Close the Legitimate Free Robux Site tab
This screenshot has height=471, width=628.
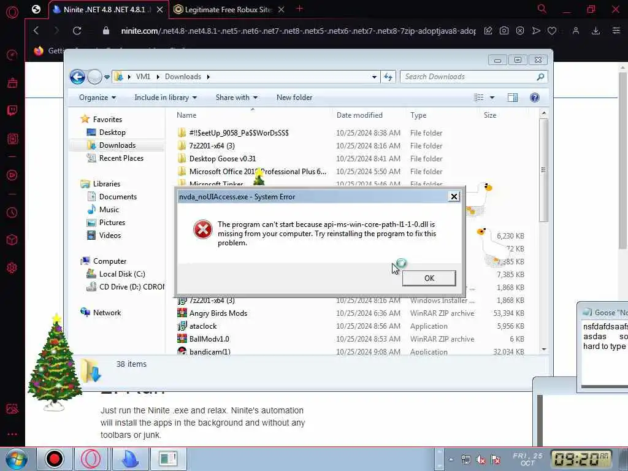(281, 10)
